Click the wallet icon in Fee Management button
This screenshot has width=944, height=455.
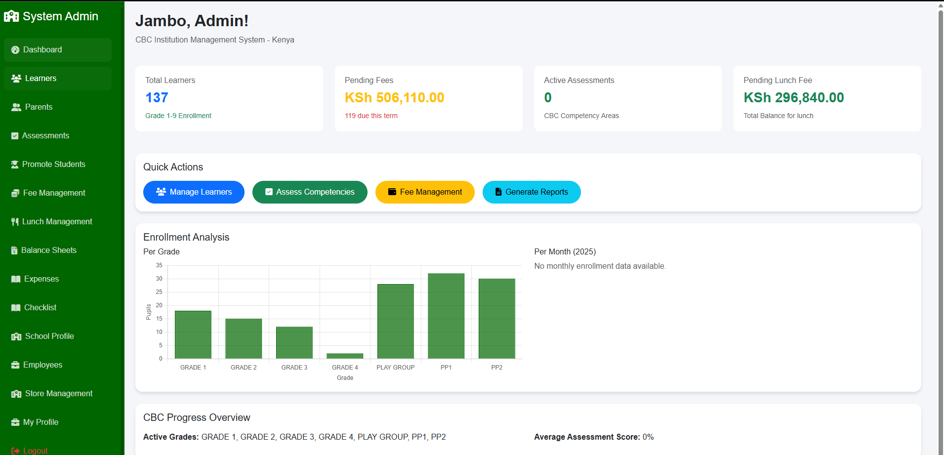[x=392, y=192]
